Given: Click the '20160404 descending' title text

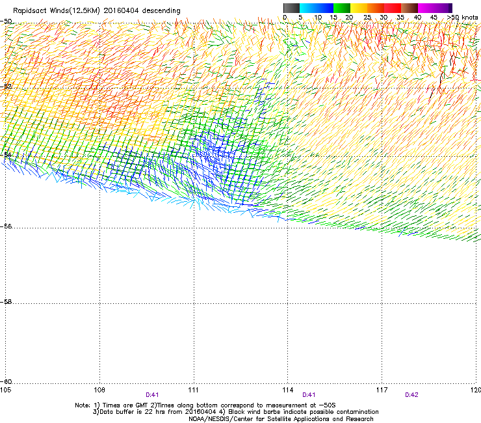Looking at the screenshot, I should [x=142, y=11].
